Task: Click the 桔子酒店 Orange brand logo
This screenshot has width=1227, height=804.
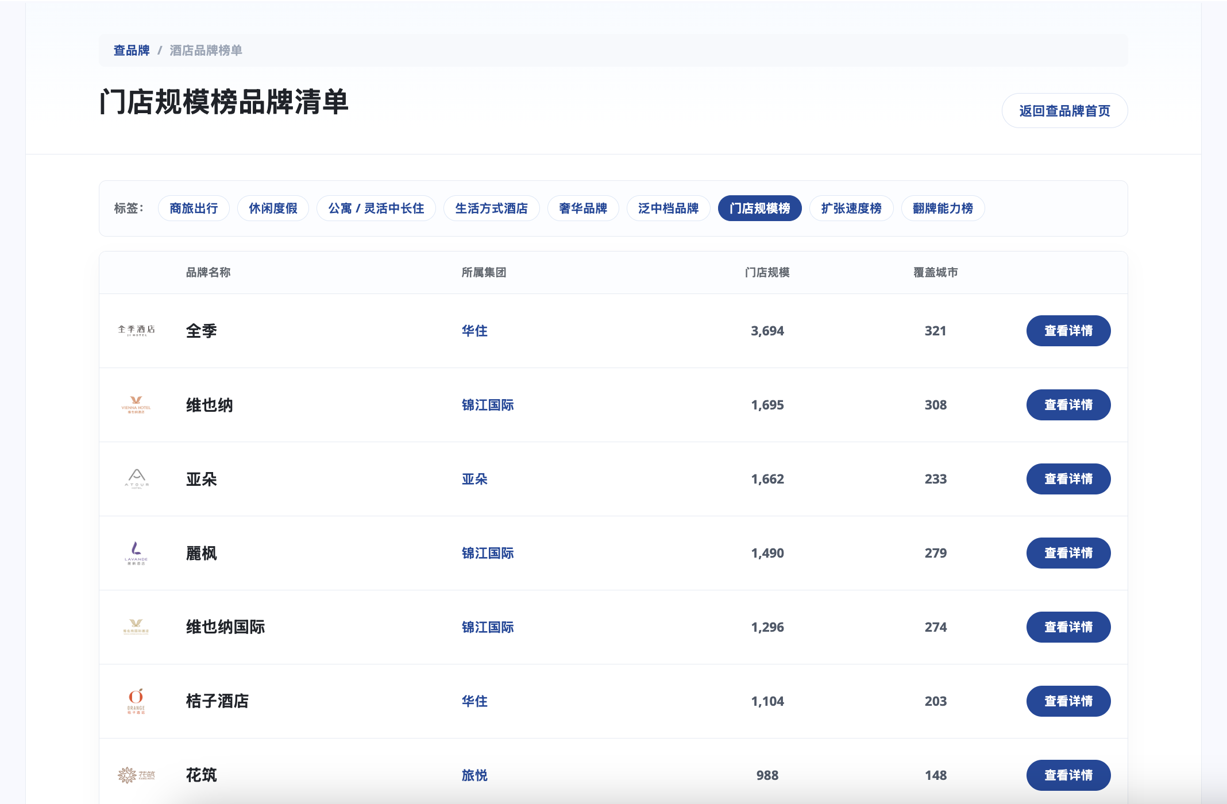Action: (x=136, y=701)
